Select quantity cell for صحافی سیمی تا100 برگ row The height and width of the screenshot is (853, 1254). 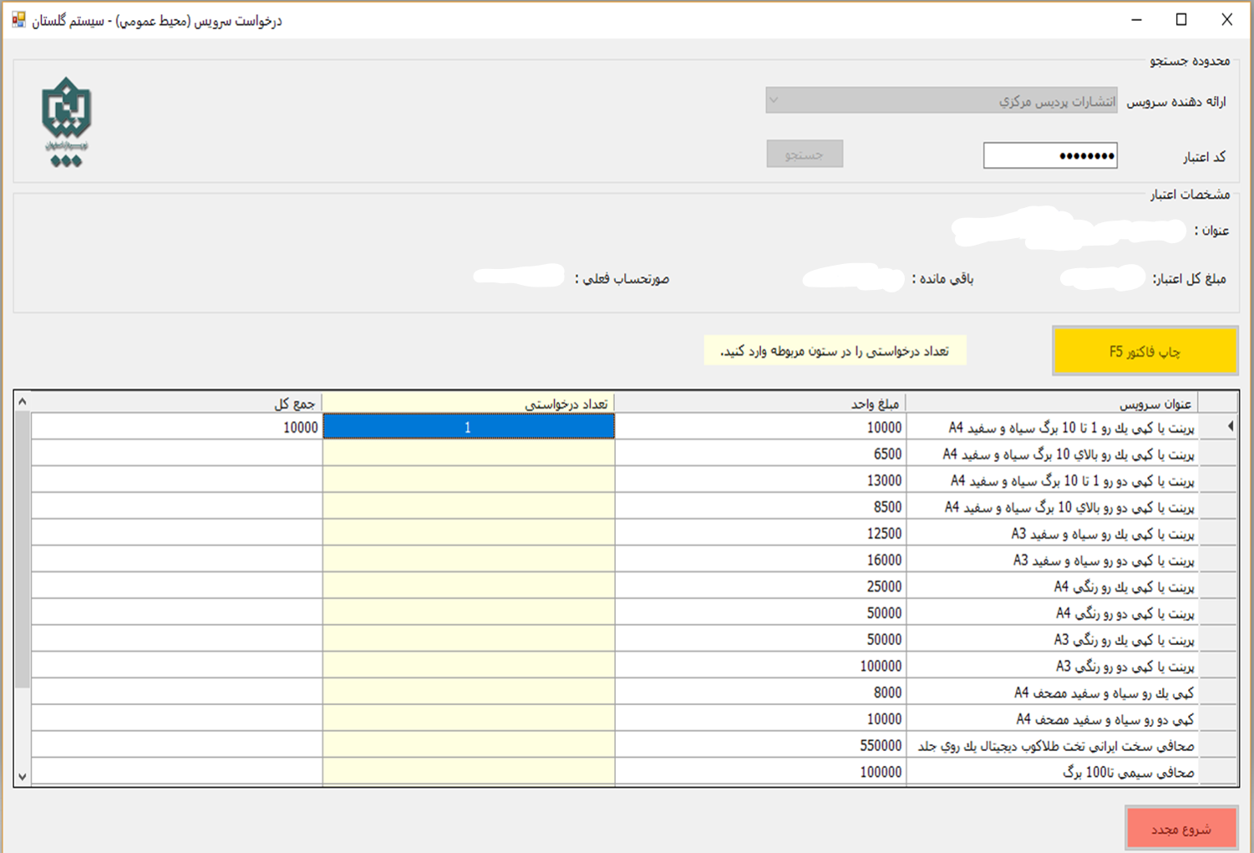tap(468, 773)
